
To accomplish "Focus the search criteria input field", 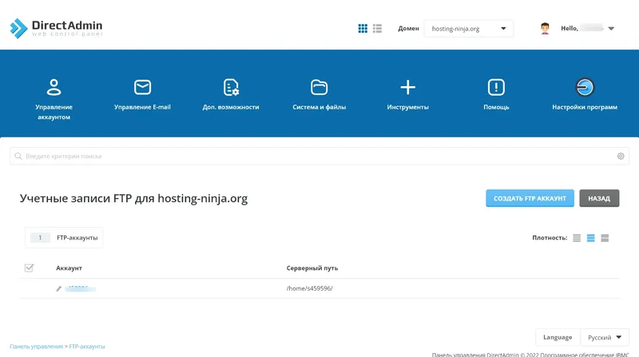I will point(319,156).
